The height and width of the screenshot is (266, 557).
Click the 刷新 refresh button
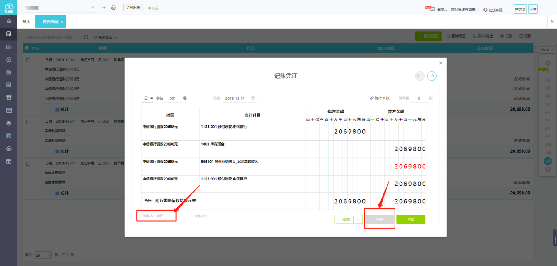tap(525, 36)
